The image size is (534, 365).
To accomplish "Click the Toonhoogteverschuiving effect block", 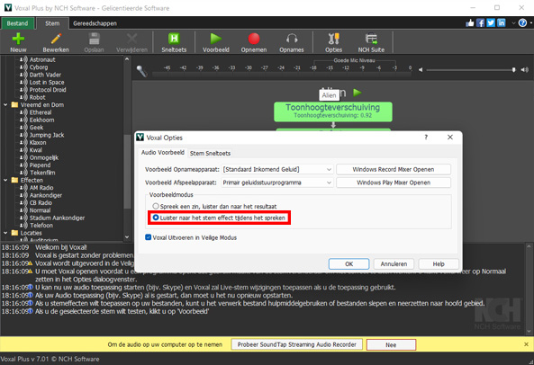I will coord(333,111).
